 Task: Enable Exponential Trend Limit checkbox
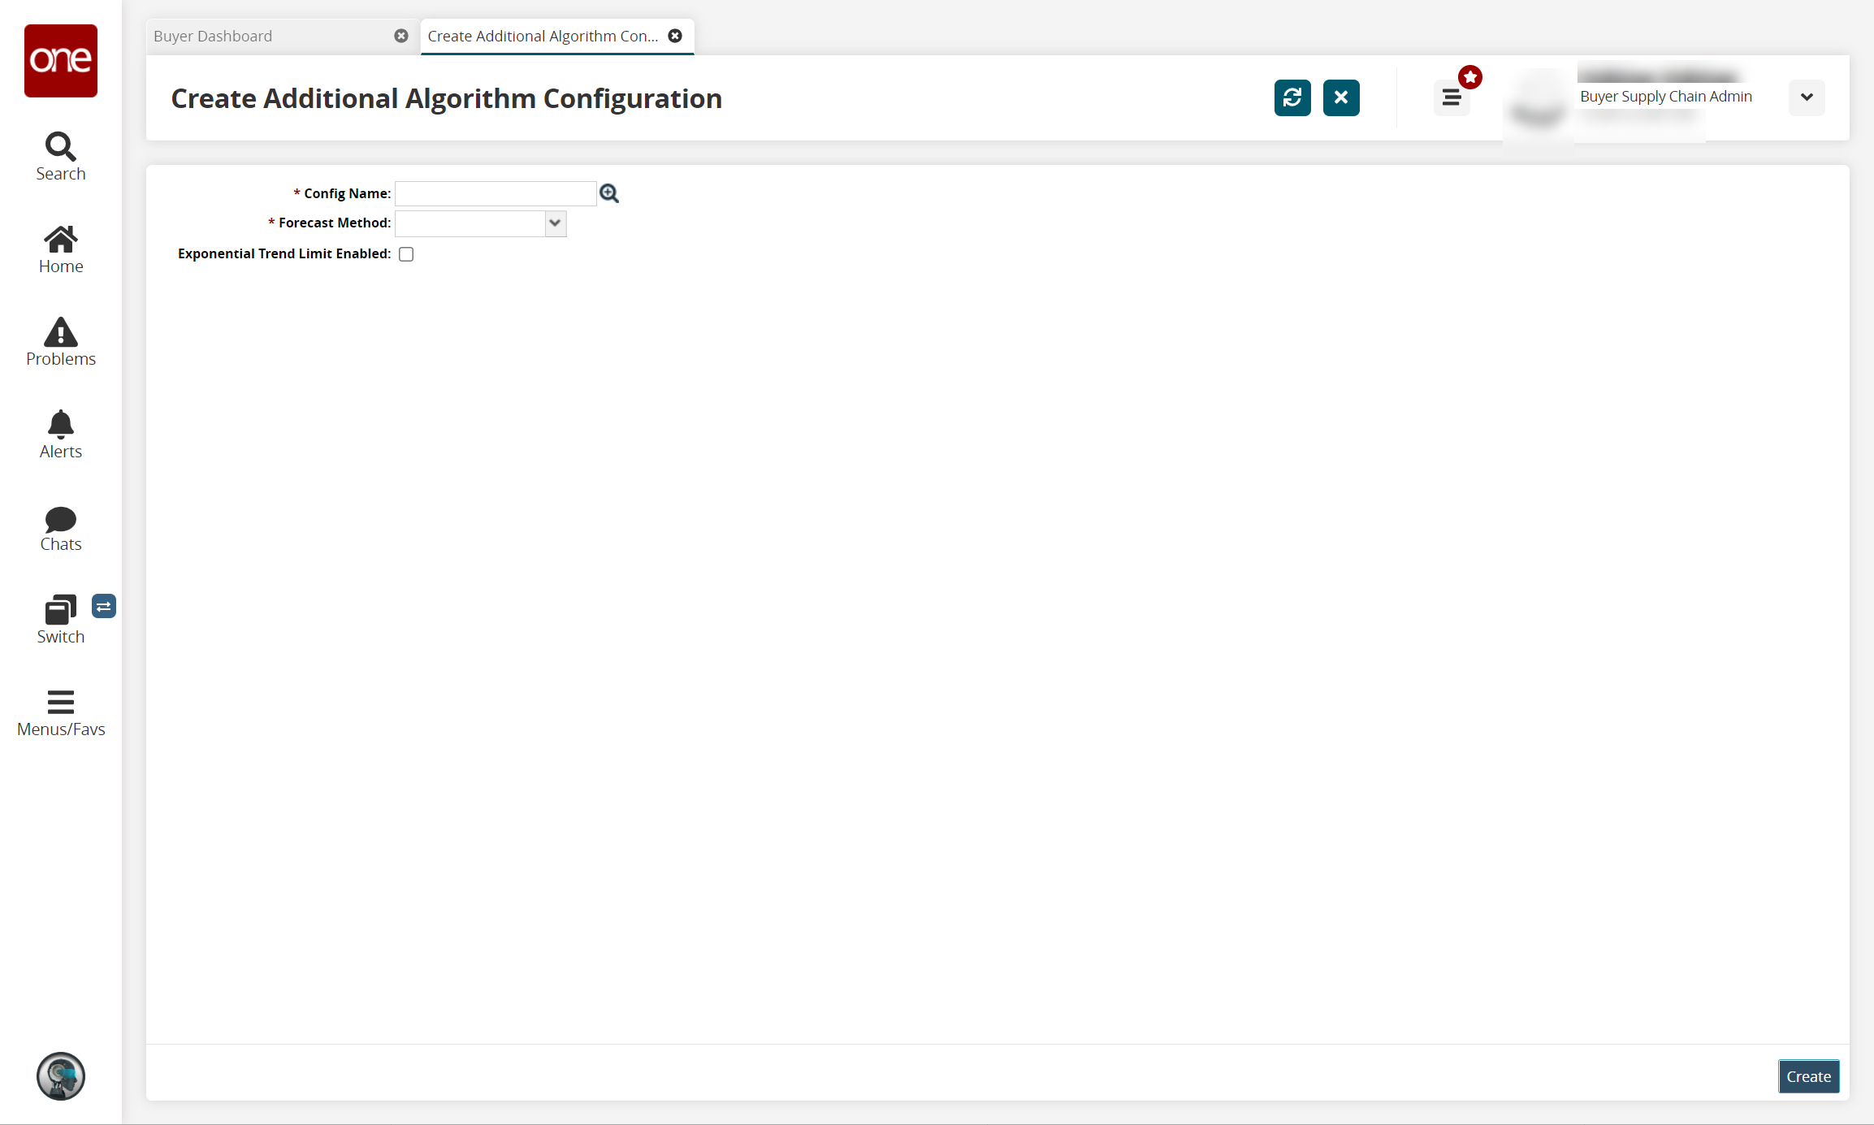click(406, 254)
